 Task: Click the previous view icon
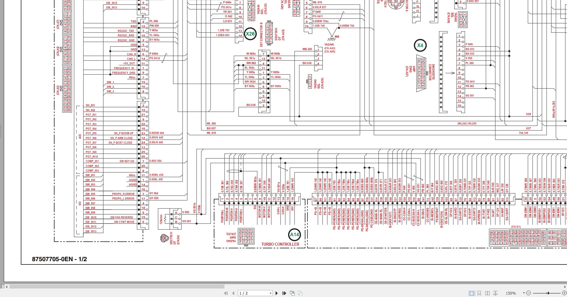[292, 293]
